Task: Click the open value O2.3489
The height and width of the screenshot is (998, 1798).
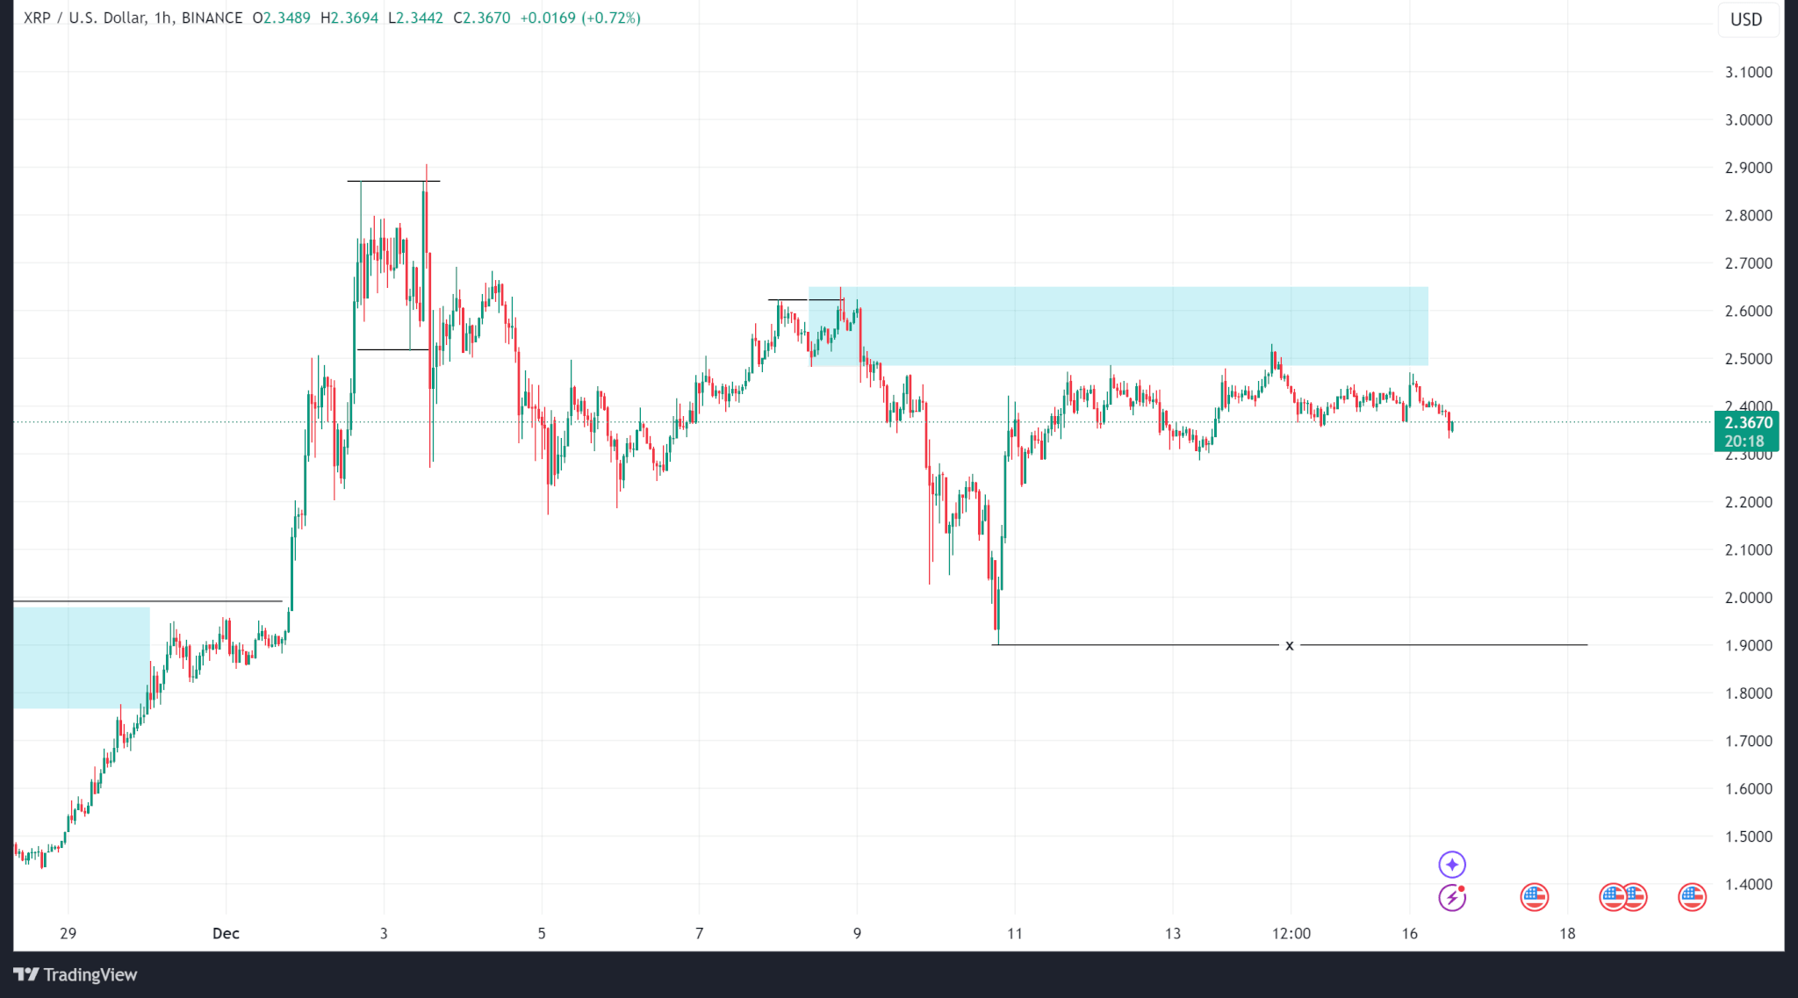Action: point(281,18)
